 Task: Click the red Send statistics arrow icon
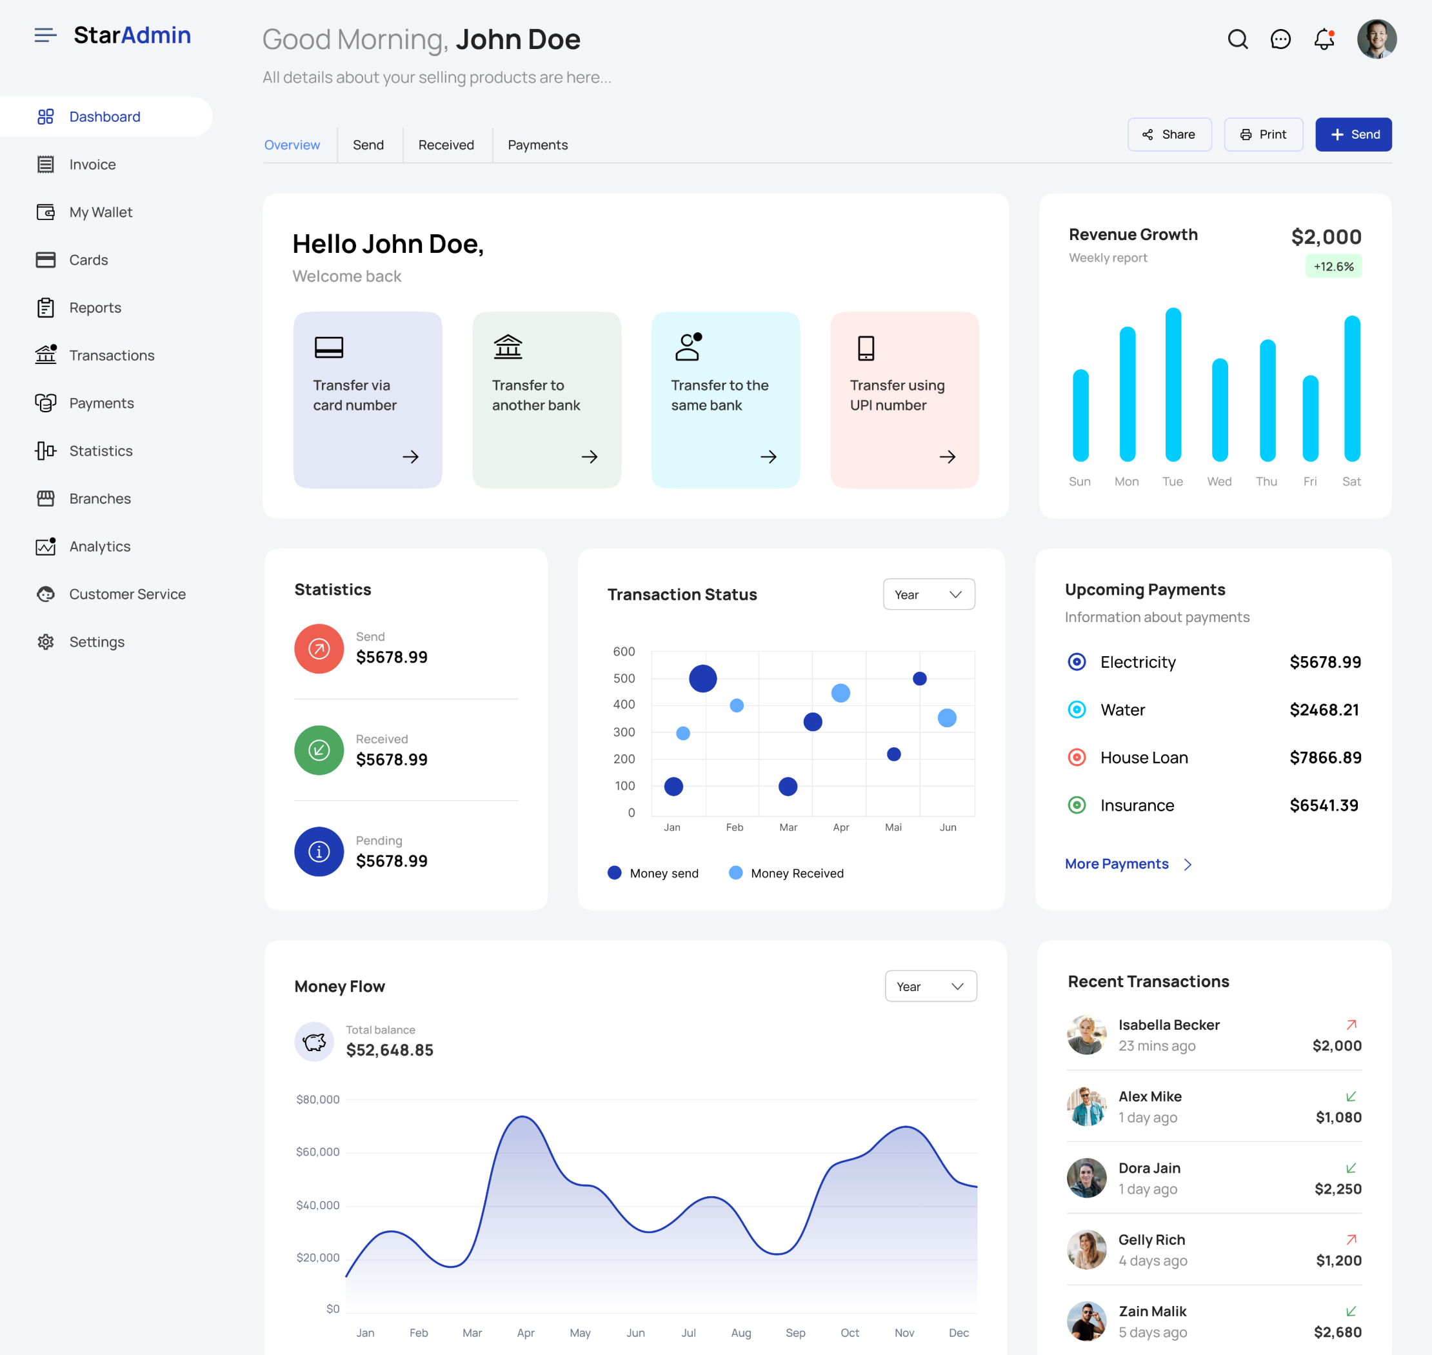[319, 648]
